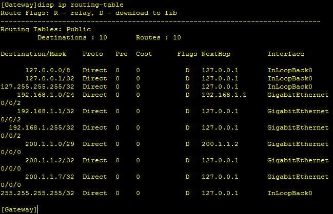The width and height of the screenshot is (333, 214).
Task: Click GigabitEthernet in the 200.1.1.2/32 row
Action: [298, 160]
